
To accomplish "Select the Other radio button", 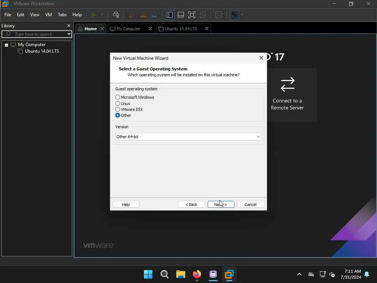I will (117, 115).
